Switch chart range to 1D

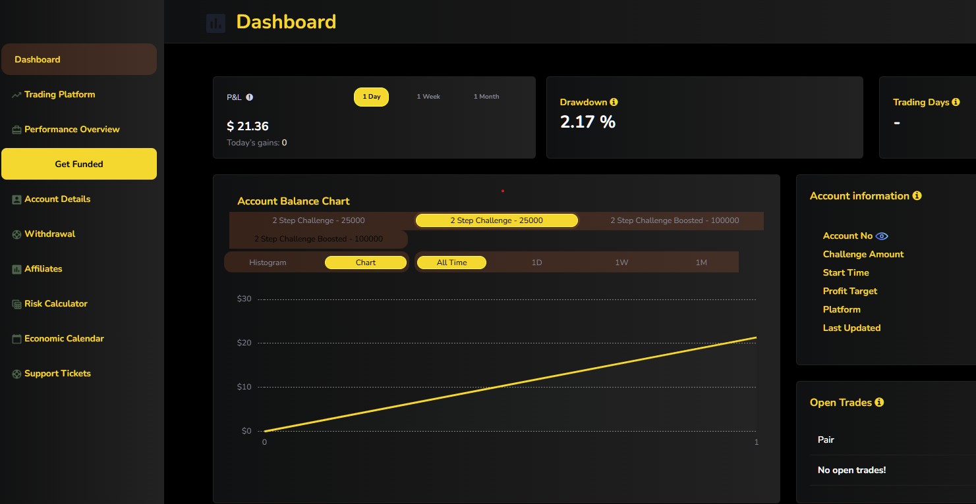[x=536, y=263]
